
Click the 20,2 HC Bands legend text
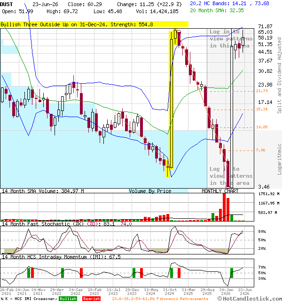coord(229,3)
